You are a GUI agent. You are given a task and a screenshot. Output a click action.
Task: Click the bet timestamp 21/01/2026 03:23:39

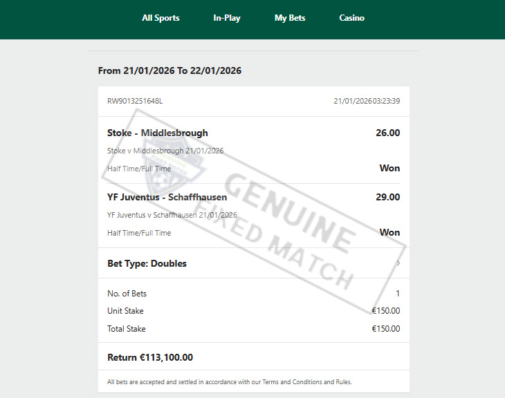(367, 101)
